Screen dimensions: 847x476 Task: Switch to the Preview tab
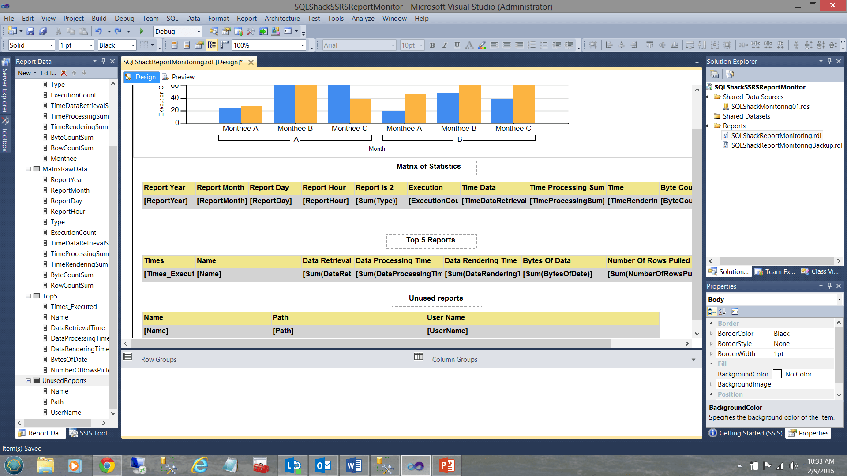pyautogui.click(x=183, y=77)
